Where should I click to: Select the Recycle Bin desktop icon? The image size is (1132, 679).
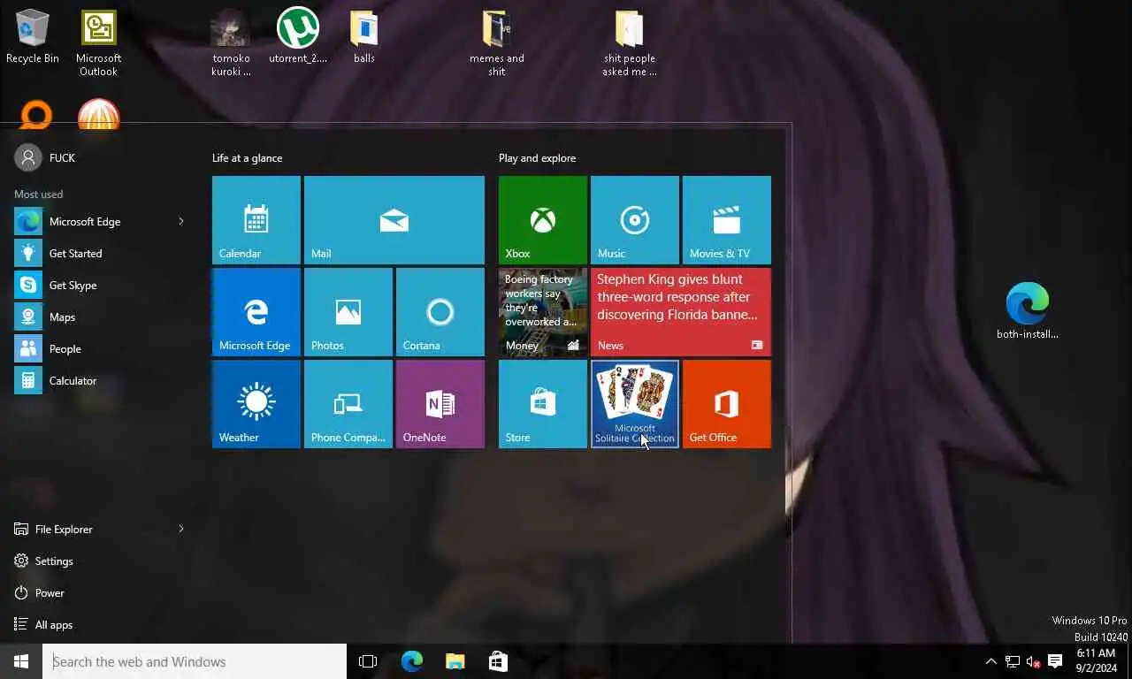(33, 37)
